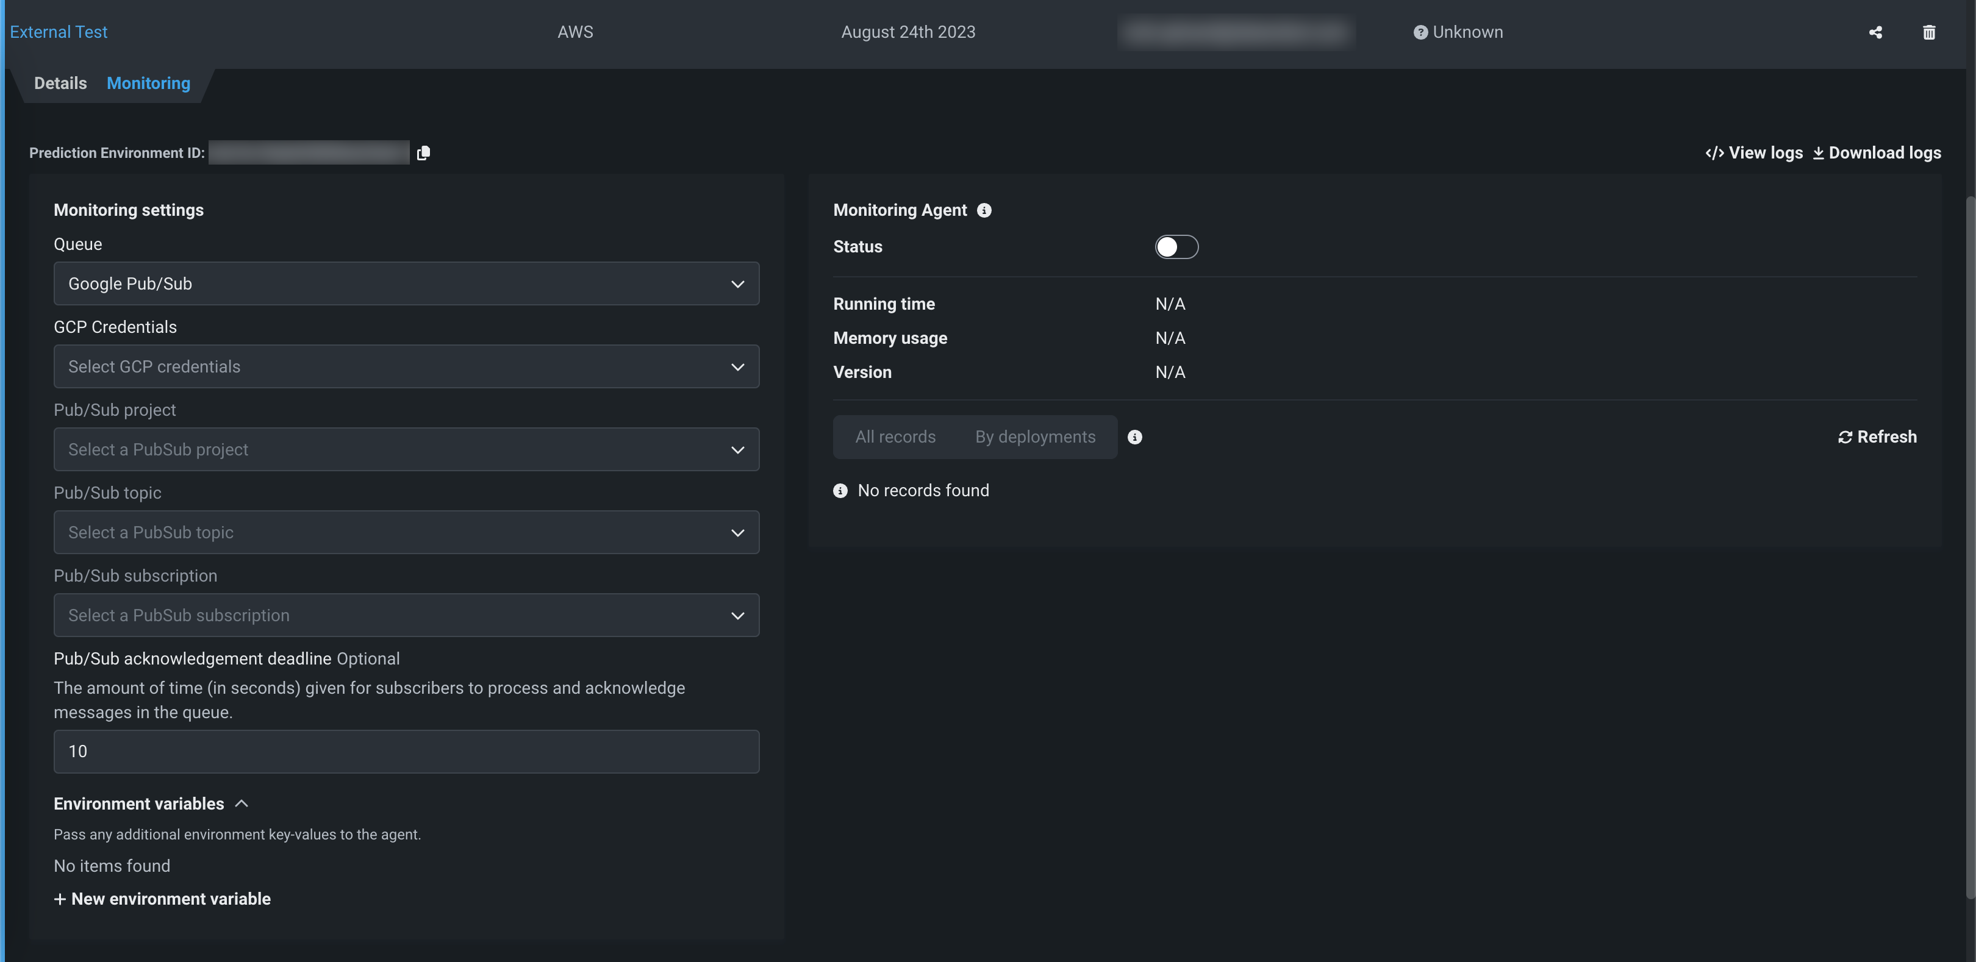Click the Refresh records button
Screen dimensions: 1976x962
(x=1877, y=437)
